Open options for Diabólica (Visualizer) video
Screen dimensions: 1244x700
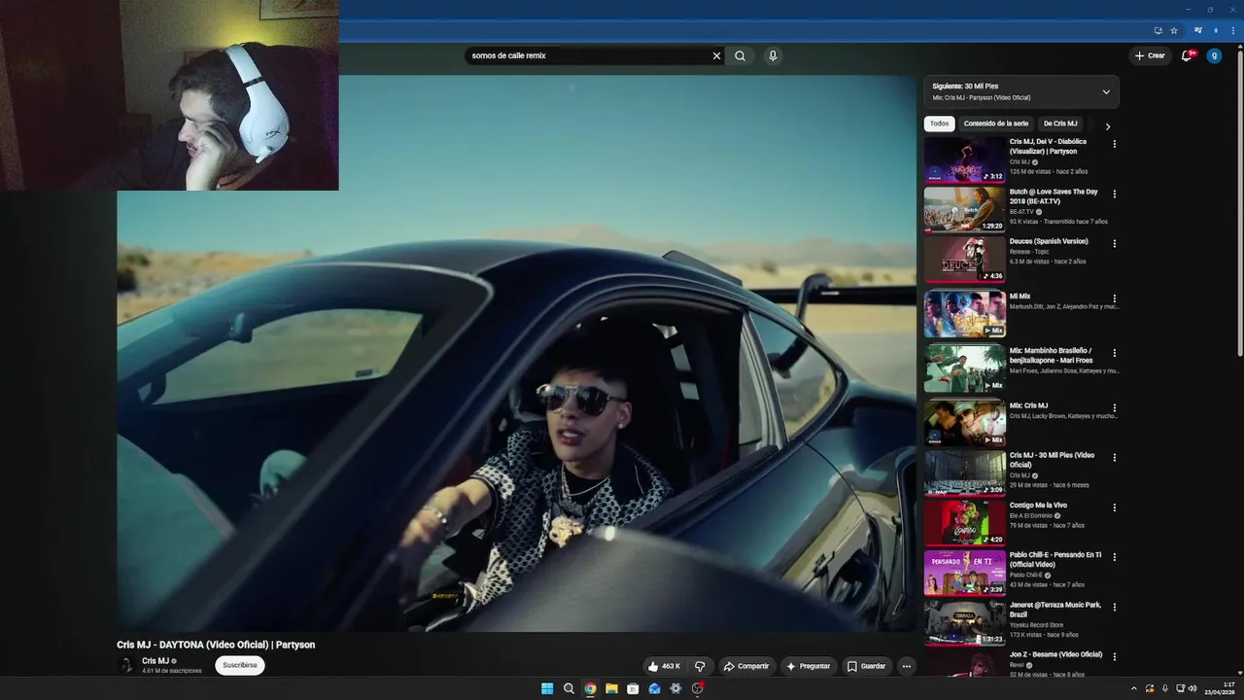tap(1115, 144)
